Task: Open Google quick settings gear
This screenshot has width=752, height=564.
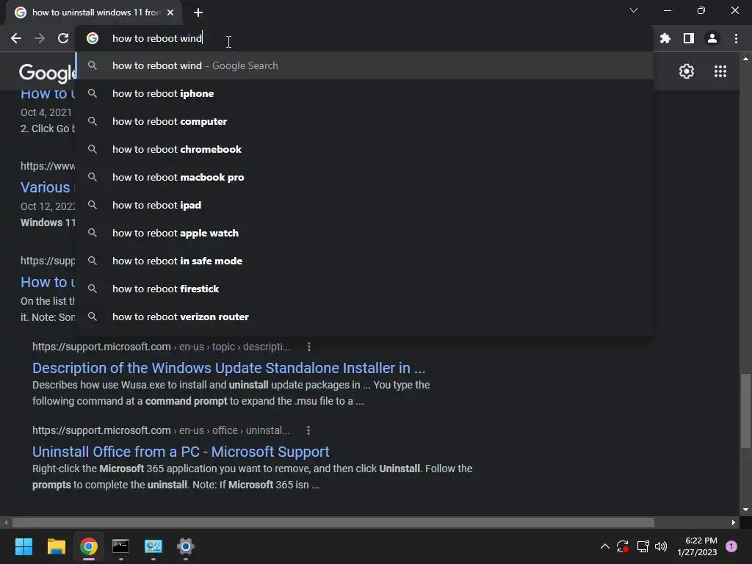Action: pyautogui.click(x=687, y=71)
